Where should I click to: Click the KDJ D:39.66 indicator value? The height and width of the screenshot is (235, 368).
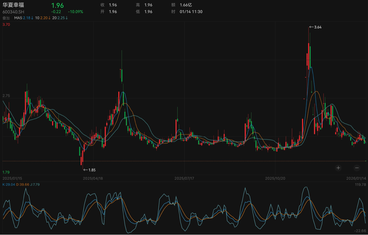[23, 185]
